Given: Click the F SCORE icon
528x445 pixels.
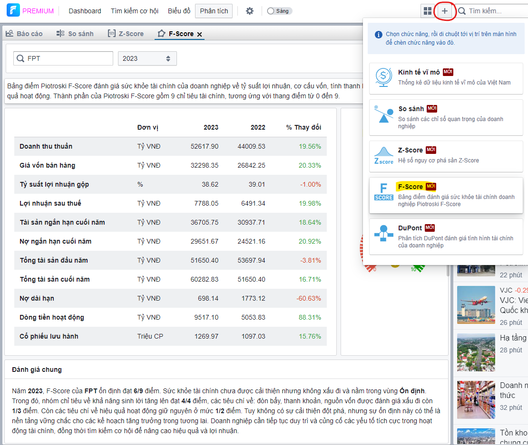Looking at the screenshot, I should coord(383,192).
